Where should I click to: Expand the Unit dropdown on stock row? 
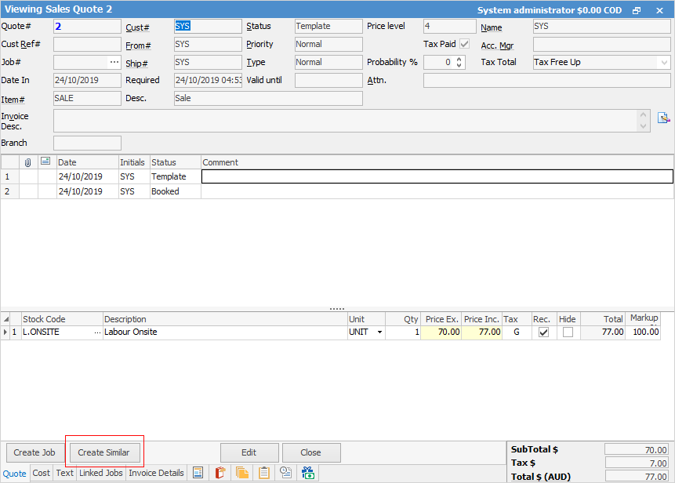(x=380, y=332)
